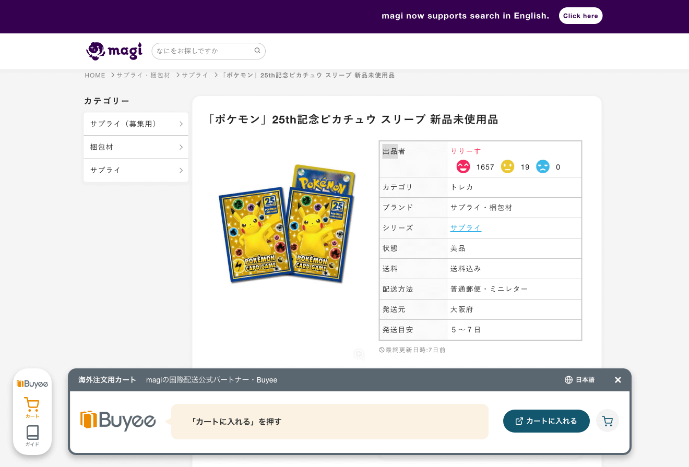Screen dimensions: 689x467
Task: Click the large Buyee logo in cart panel
Action: (x=118, y=421)
